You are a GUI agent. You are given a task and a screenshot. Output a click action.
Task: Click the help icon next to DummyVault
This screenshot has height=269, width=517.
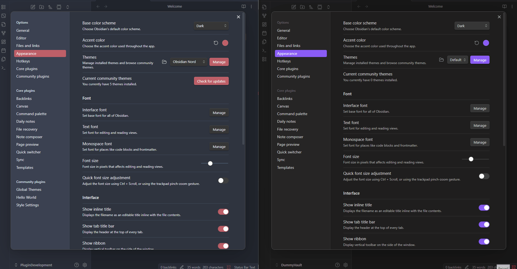(x=337, y=265)
